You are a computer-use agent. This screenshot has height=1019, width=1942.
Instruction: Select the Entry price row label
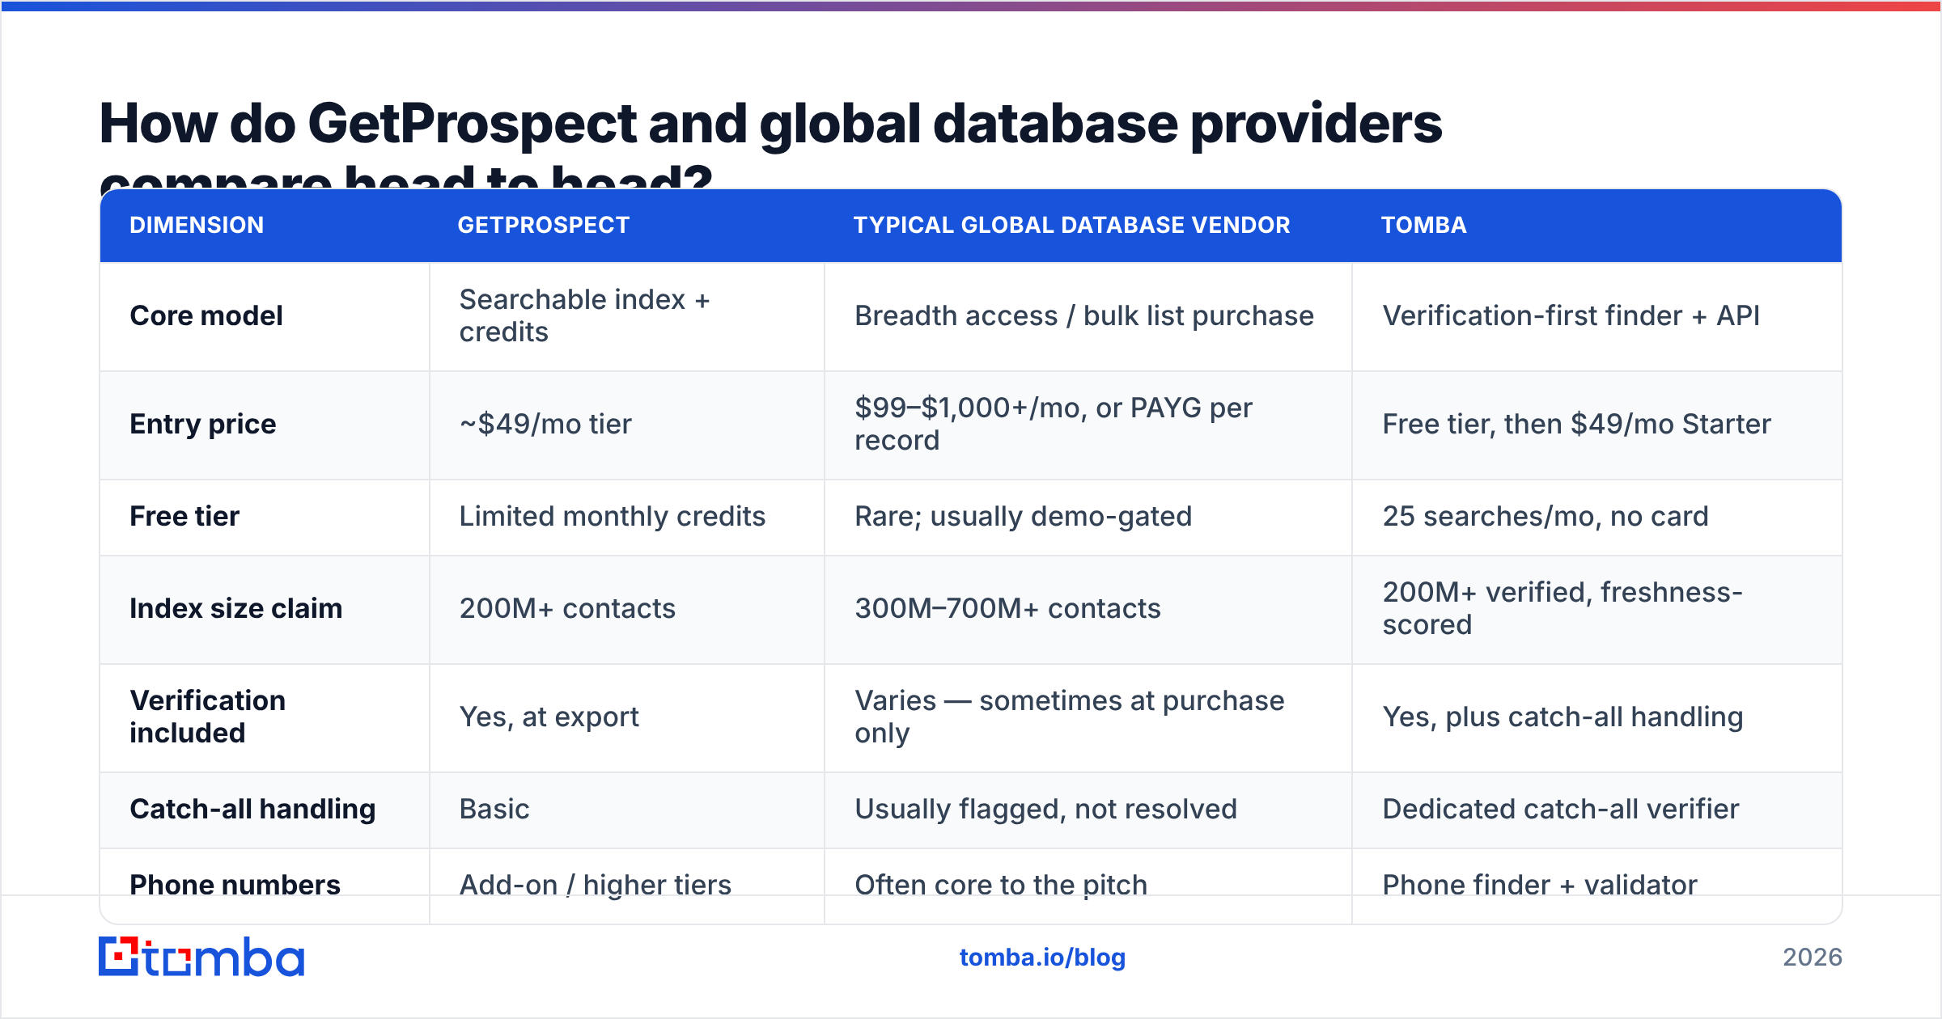pyautogui.click(x=203, y=424)
